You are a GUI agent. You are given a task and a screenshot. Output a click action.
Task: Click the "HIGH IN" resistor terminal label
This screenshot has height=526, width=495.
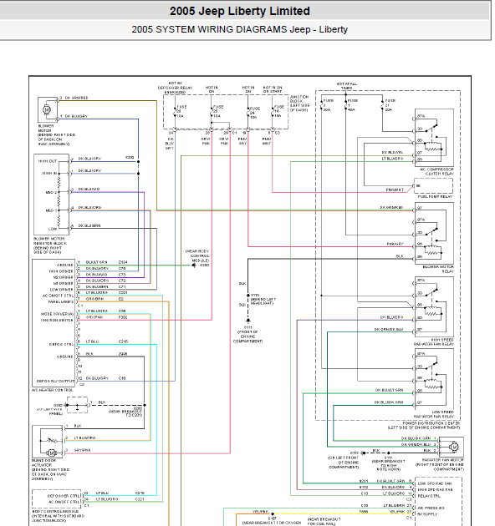(x=49, y=174)
